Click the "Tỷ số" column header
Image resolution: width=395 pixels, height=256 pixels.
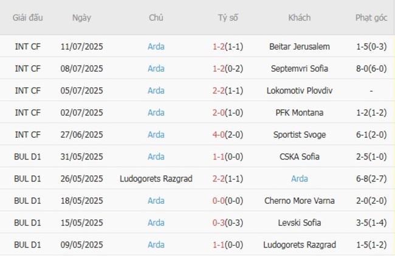click(228, 18)
